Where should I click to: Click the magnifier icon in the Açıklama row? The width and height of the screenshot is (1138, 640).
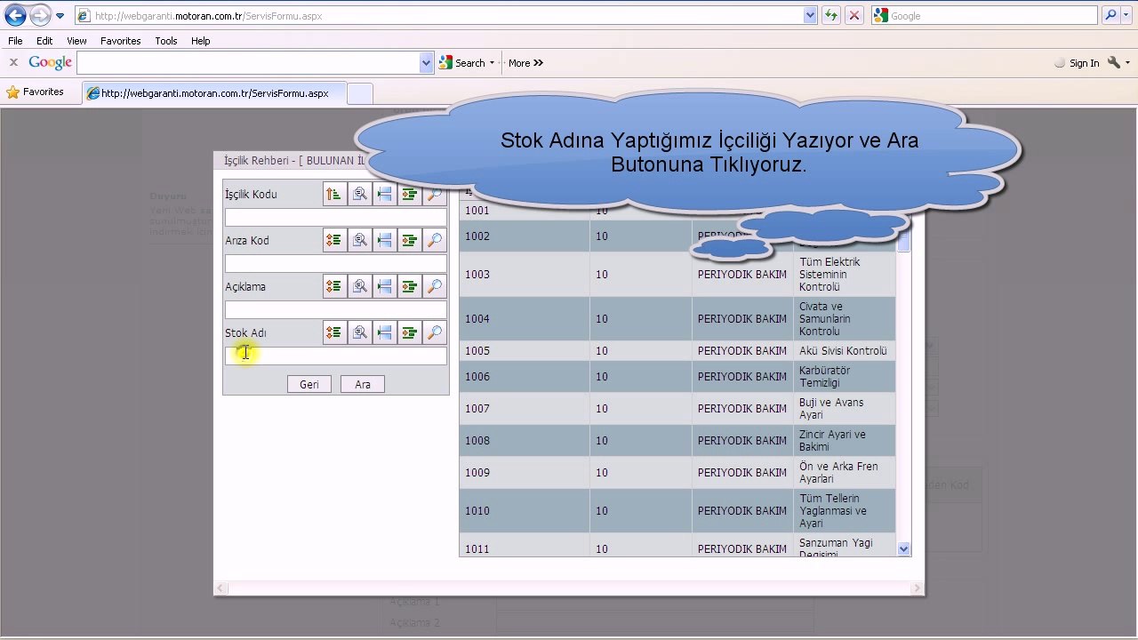coord(434,286)
